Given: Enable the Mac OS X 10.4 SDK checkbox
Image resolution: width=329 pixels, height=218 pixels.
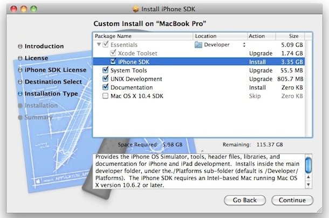Looking at the screenshot, I should (105, 96).
